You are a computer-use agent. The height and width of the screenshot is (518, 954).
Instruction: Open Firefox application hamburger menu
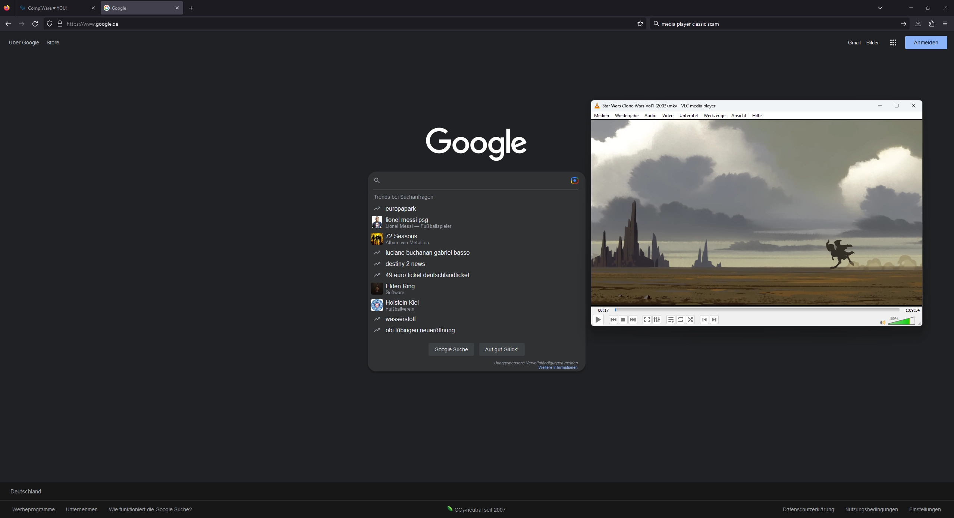pos(945,24)
